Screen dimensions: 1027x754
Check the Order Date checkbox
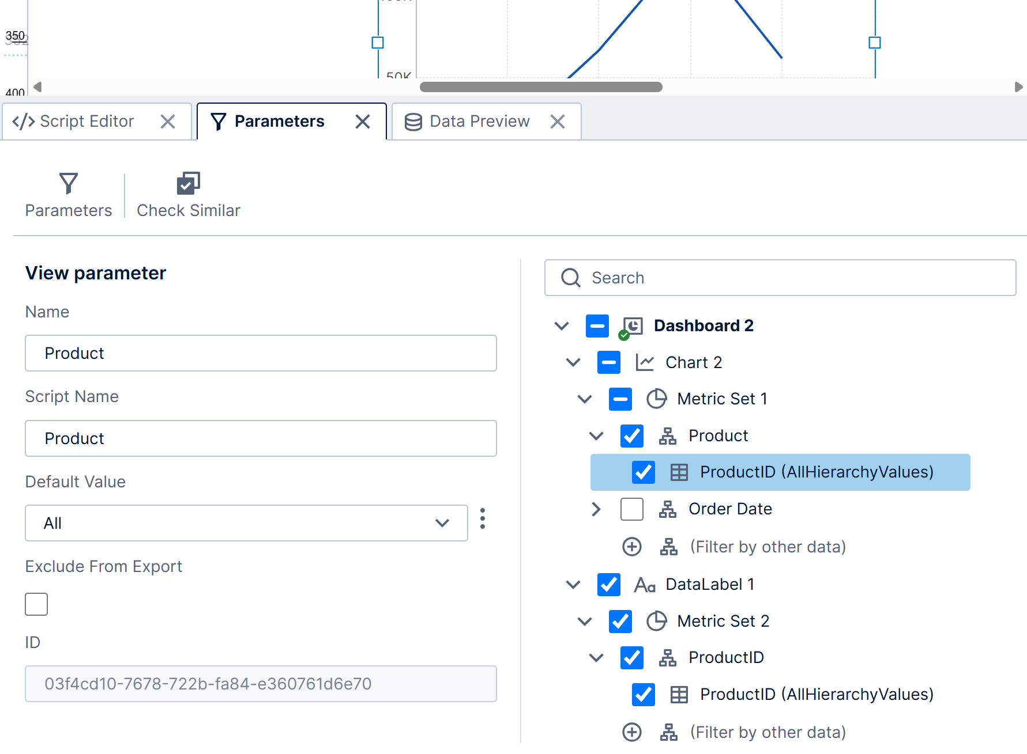click(632, 509)
